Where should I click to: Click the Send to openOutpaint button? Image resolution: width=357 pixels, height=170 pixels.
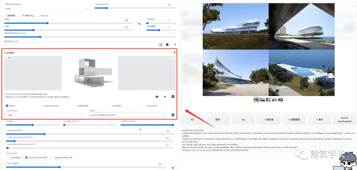[x=344, y=119]
